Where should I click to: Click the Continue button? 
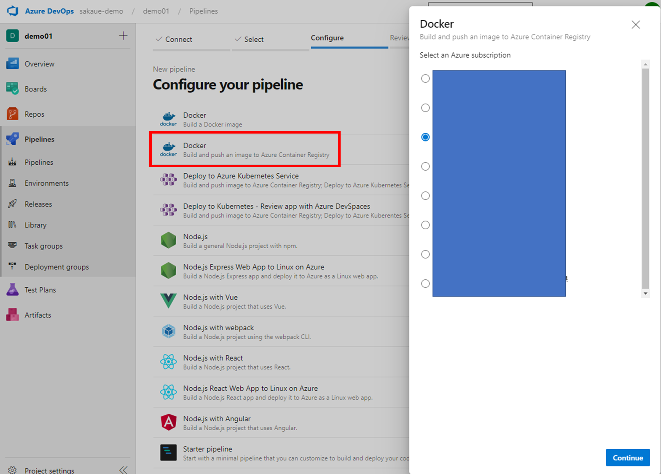point(628,458)
